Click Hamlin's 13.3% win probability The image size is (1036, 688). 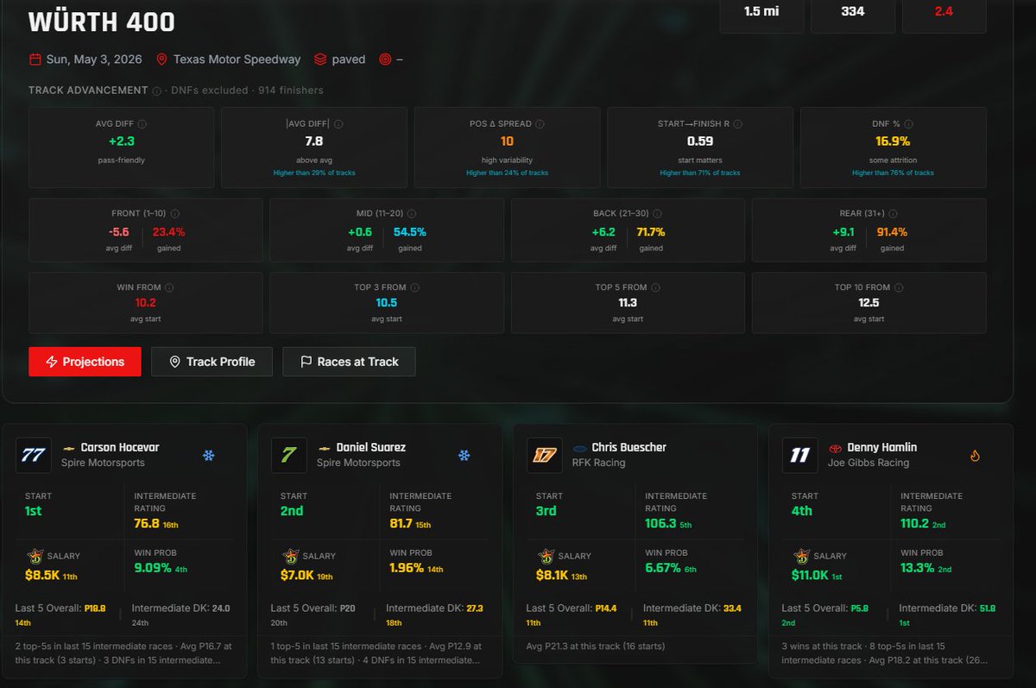pos(918,568)
